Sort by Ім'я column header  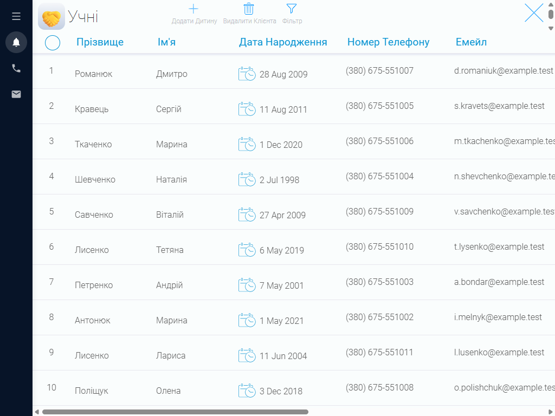point(167,42)
